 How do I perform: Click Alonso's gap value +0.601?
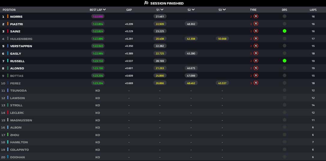[x=129, y=68]
